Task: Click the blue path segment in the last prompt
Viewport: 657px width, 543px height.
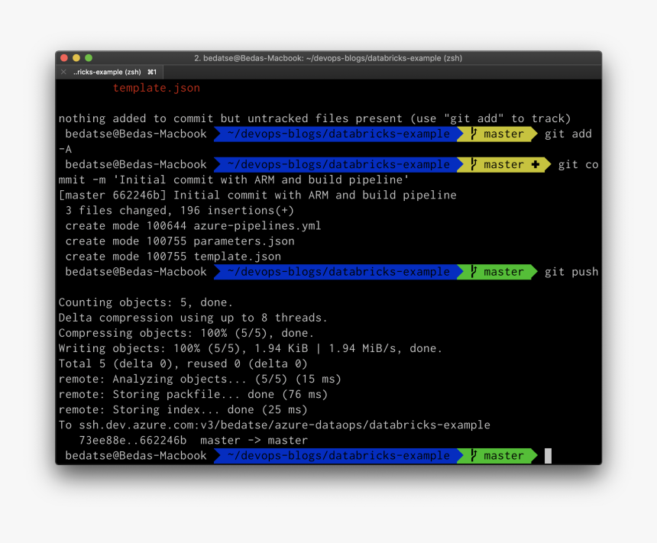Action: click(x=338, y=455)
